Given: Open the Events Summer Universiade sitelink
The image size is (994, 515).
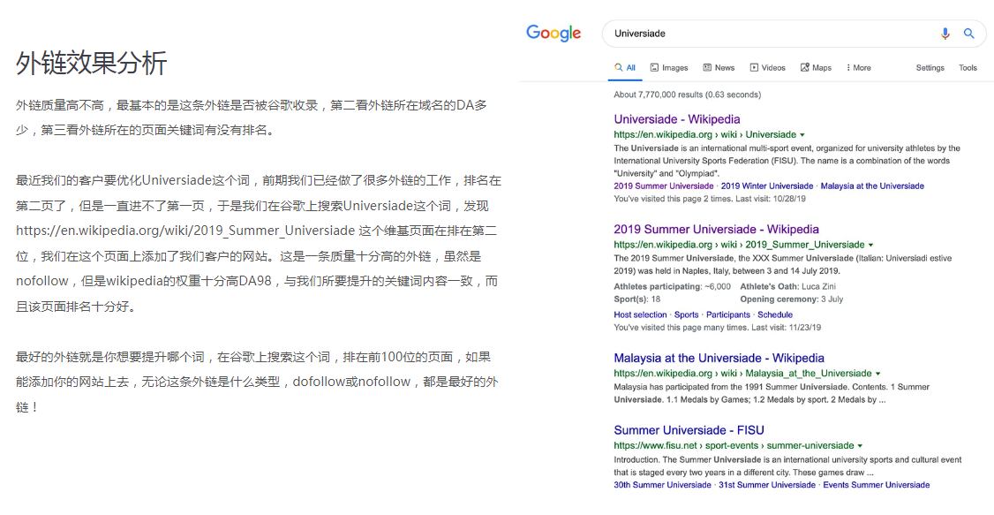Looking at the screenshot, I should (x=877, y=485).
